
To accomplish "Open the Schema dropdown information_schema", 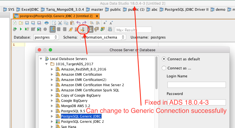I will [103, 37].
